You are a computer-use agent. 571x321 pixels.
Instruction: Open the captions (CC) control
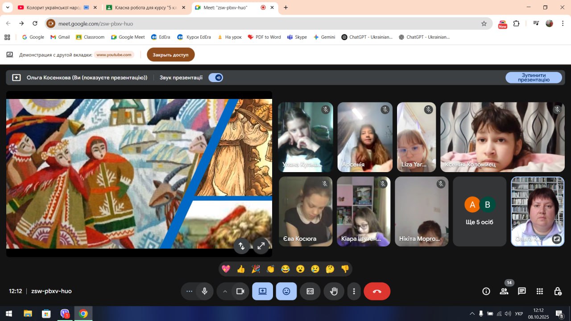pos(310,291)
